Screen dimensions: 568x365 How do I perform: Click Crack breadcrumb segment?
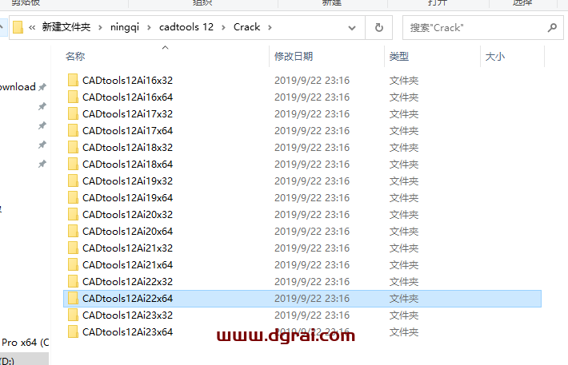(246, 27)
